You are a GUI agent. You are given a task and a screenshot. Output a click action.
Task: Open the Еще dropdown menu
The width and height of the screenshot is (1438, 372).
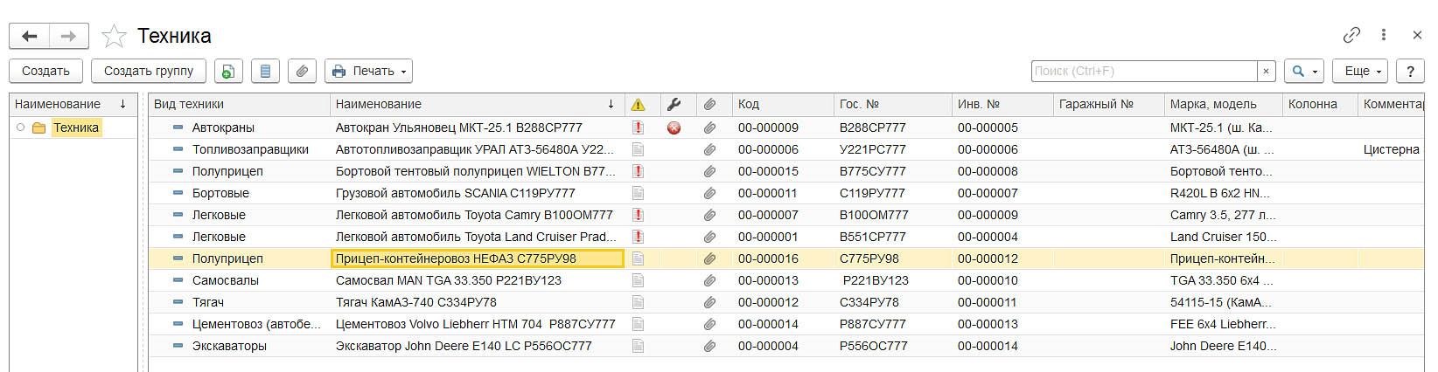(1360, 71)
